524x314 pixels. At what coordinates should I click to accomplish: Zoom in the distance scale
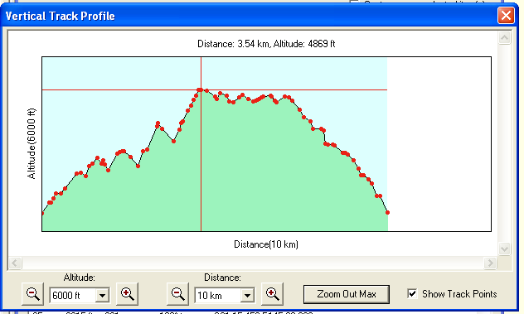(272, 294)
